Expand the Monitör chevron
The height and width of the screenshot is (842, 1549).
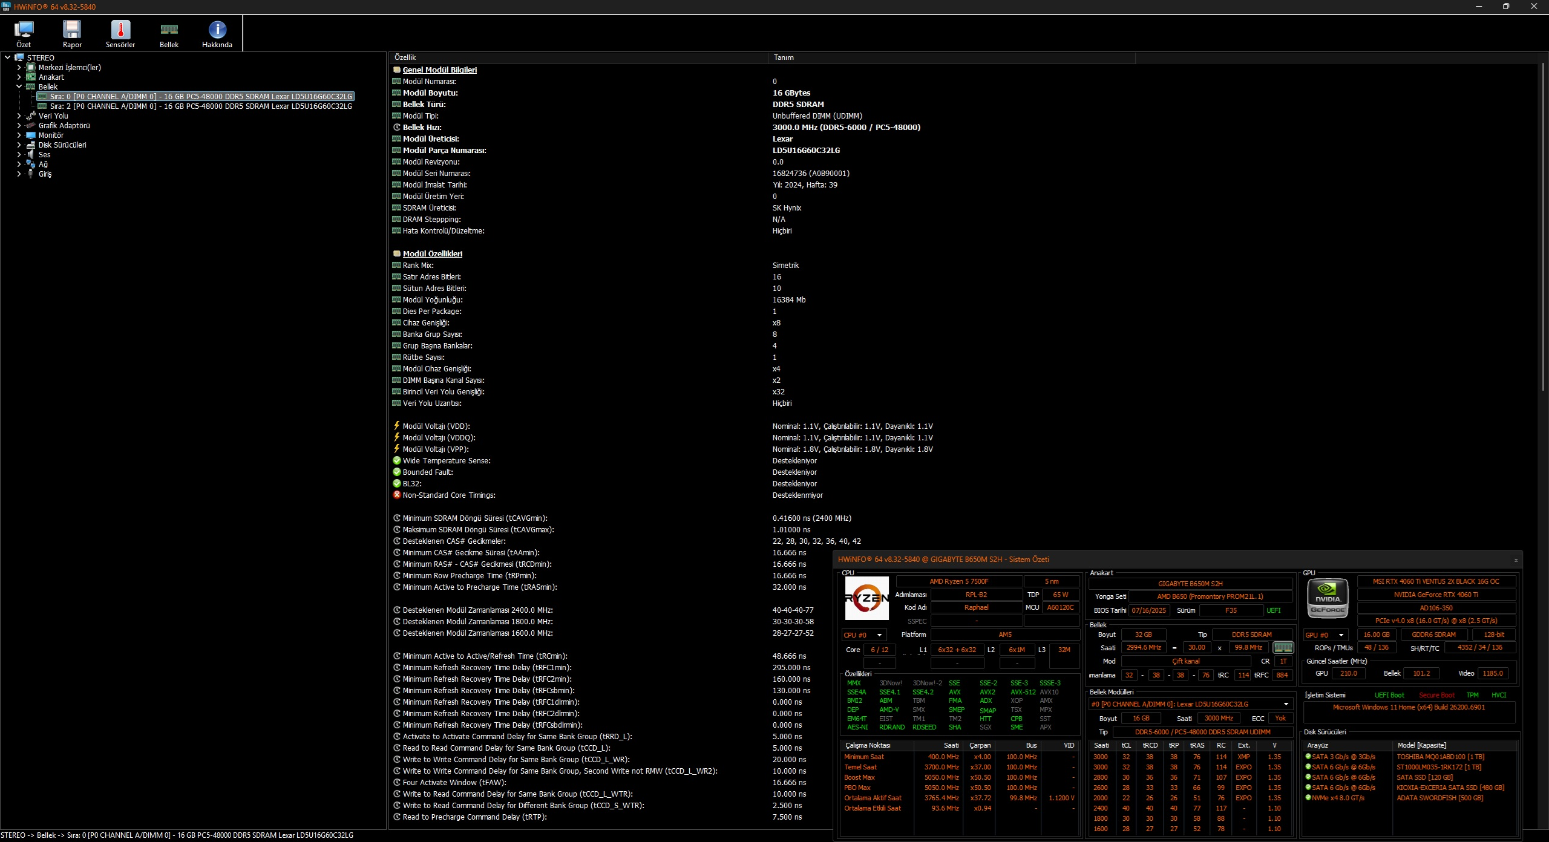tap(19, 135)
